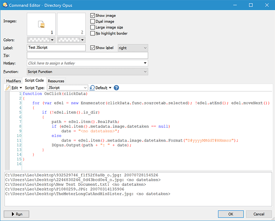Click code line 7 path assignment
This screenshot has width=275, height=221.
85,122
